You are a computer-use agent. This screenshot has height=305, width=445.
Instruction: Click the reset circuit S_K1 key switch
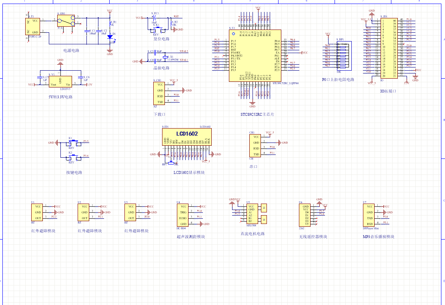pos(157,30)
